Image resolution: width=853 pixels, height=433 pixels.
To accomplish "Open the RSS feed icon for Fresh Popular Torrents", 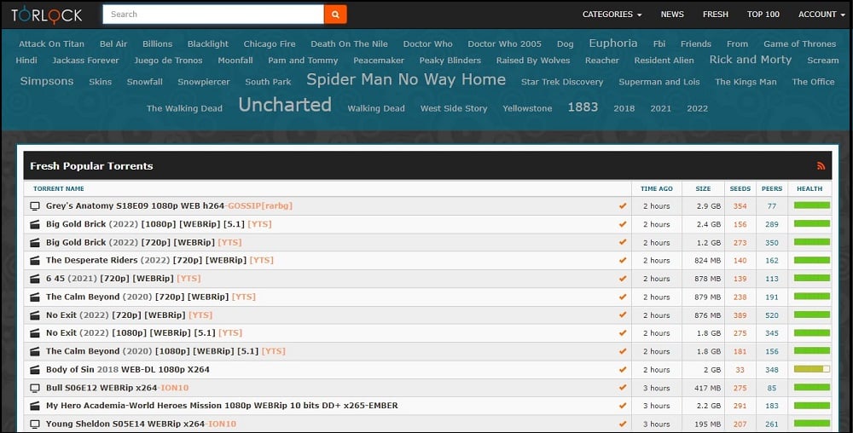I will pyautogui.click(x=821, y=166).
